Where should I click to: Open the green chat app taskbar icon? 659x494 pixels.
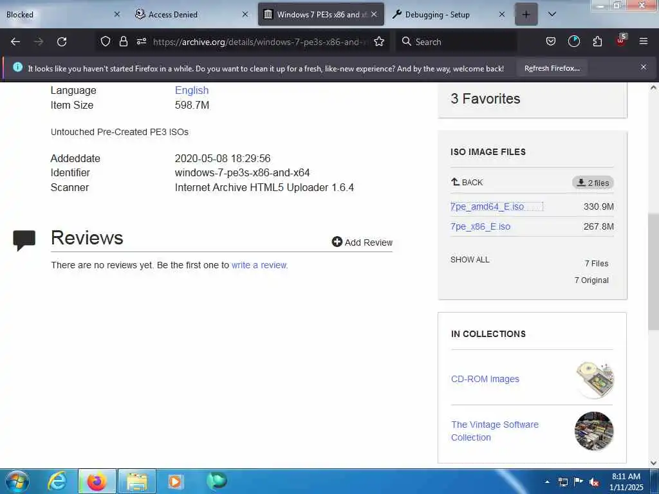coord(216,481)
